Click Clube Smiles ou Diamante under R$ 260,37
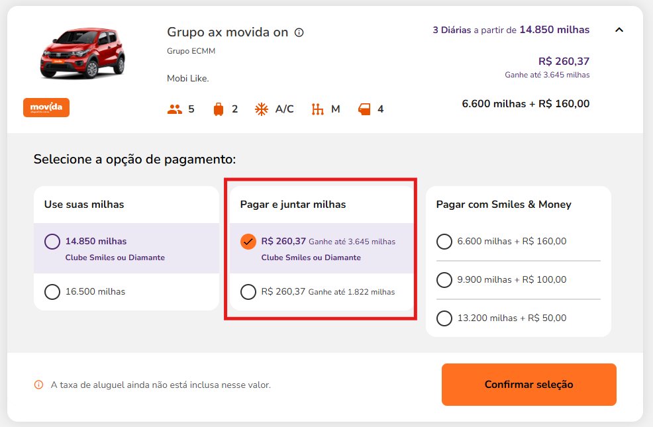The image size is (653, 427). [x=311, y=258]
